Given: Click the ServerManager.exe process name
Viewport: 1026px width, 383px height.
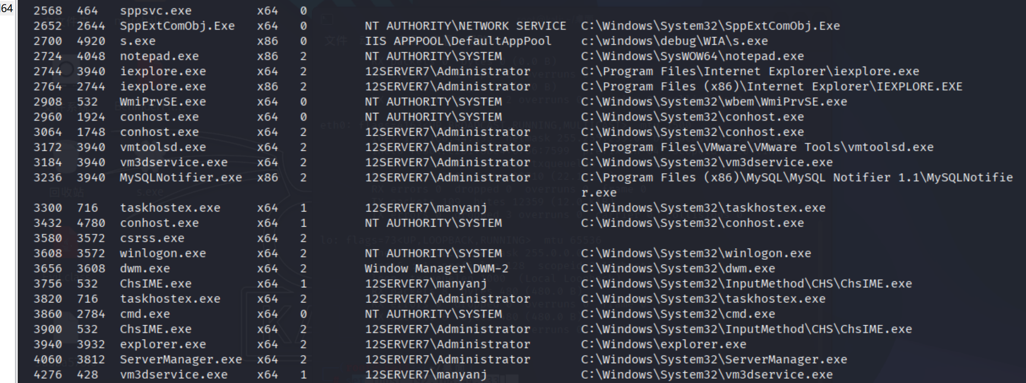Looking at the screenshot, I should pos(180,359).
